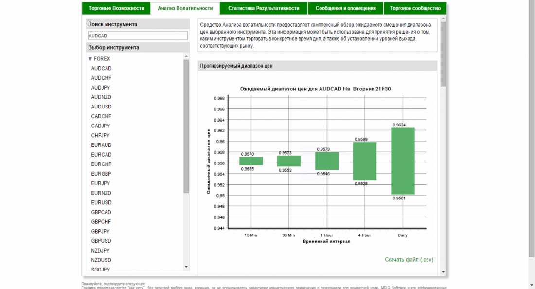
Task: Select the Анализ Волатильности tab
Action: 185,8
